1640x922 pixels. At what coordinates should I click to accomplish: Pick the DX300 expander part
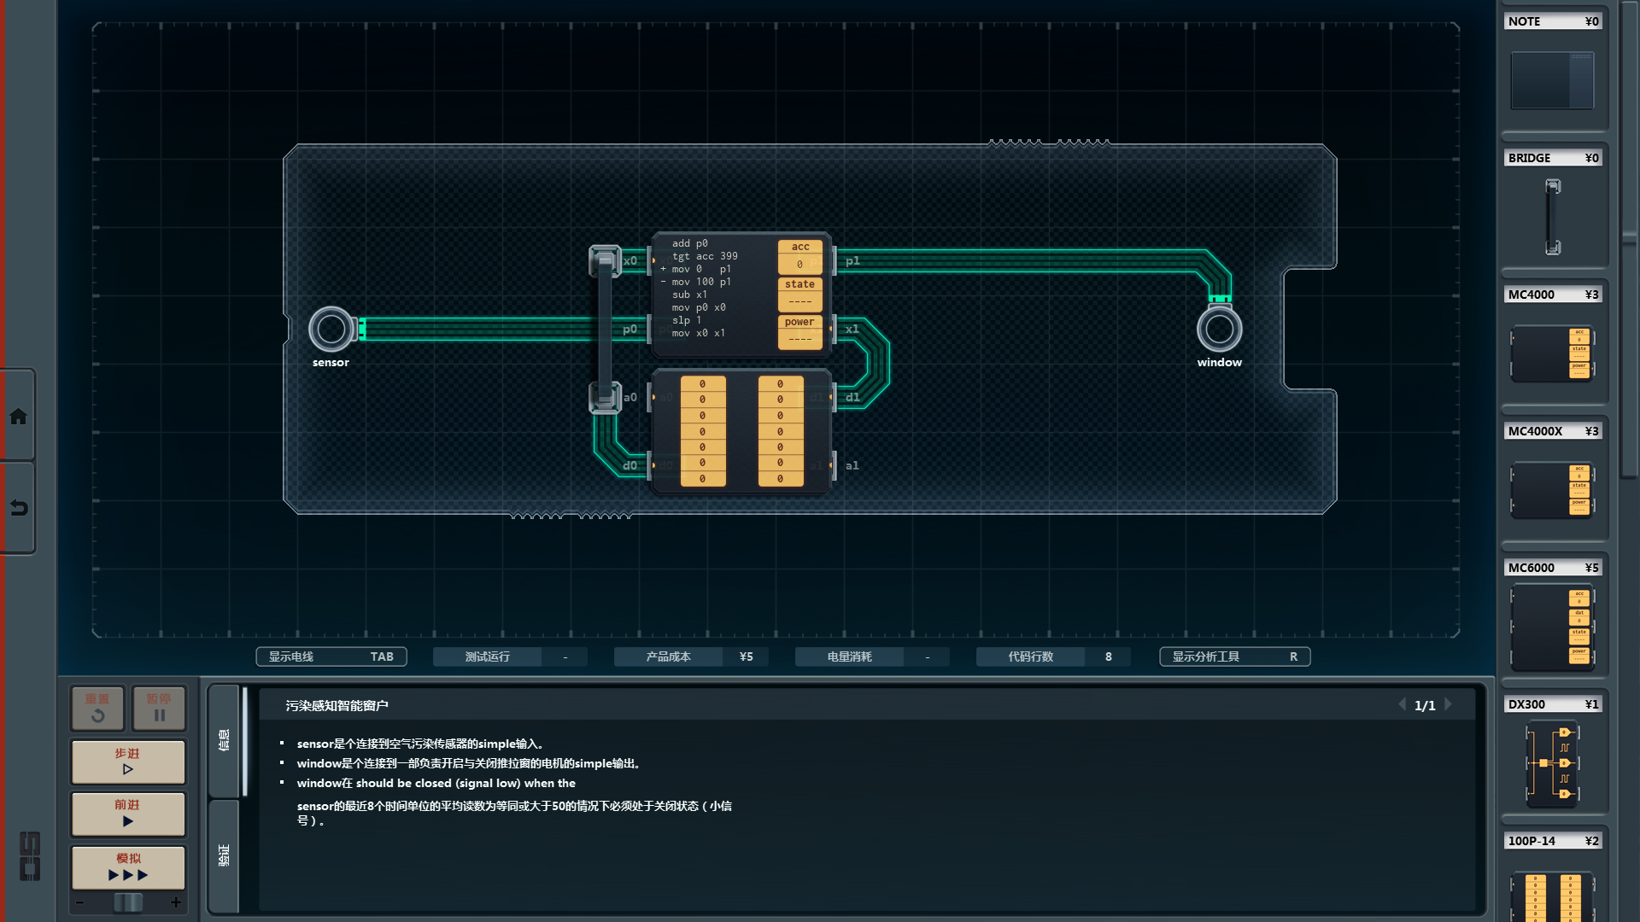coord(1552,763)
